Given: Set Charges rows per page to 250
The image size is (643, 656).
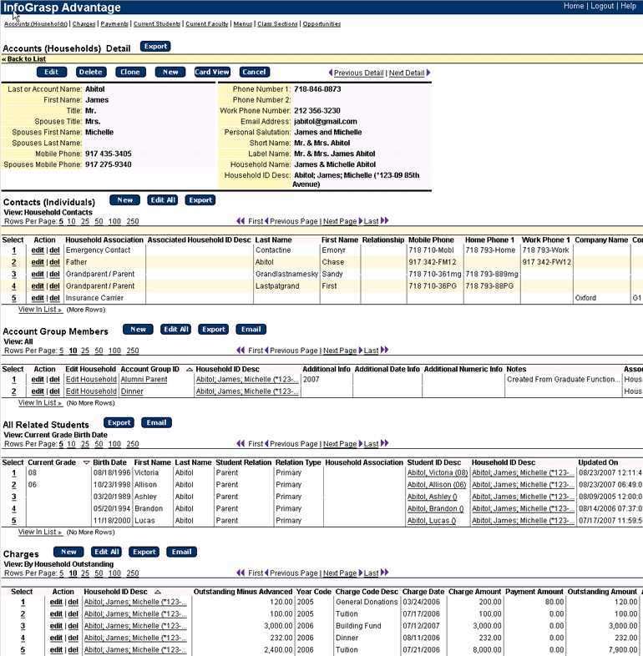Looking at the screenshot, I should pyautogui.click(x=133, y=573).
